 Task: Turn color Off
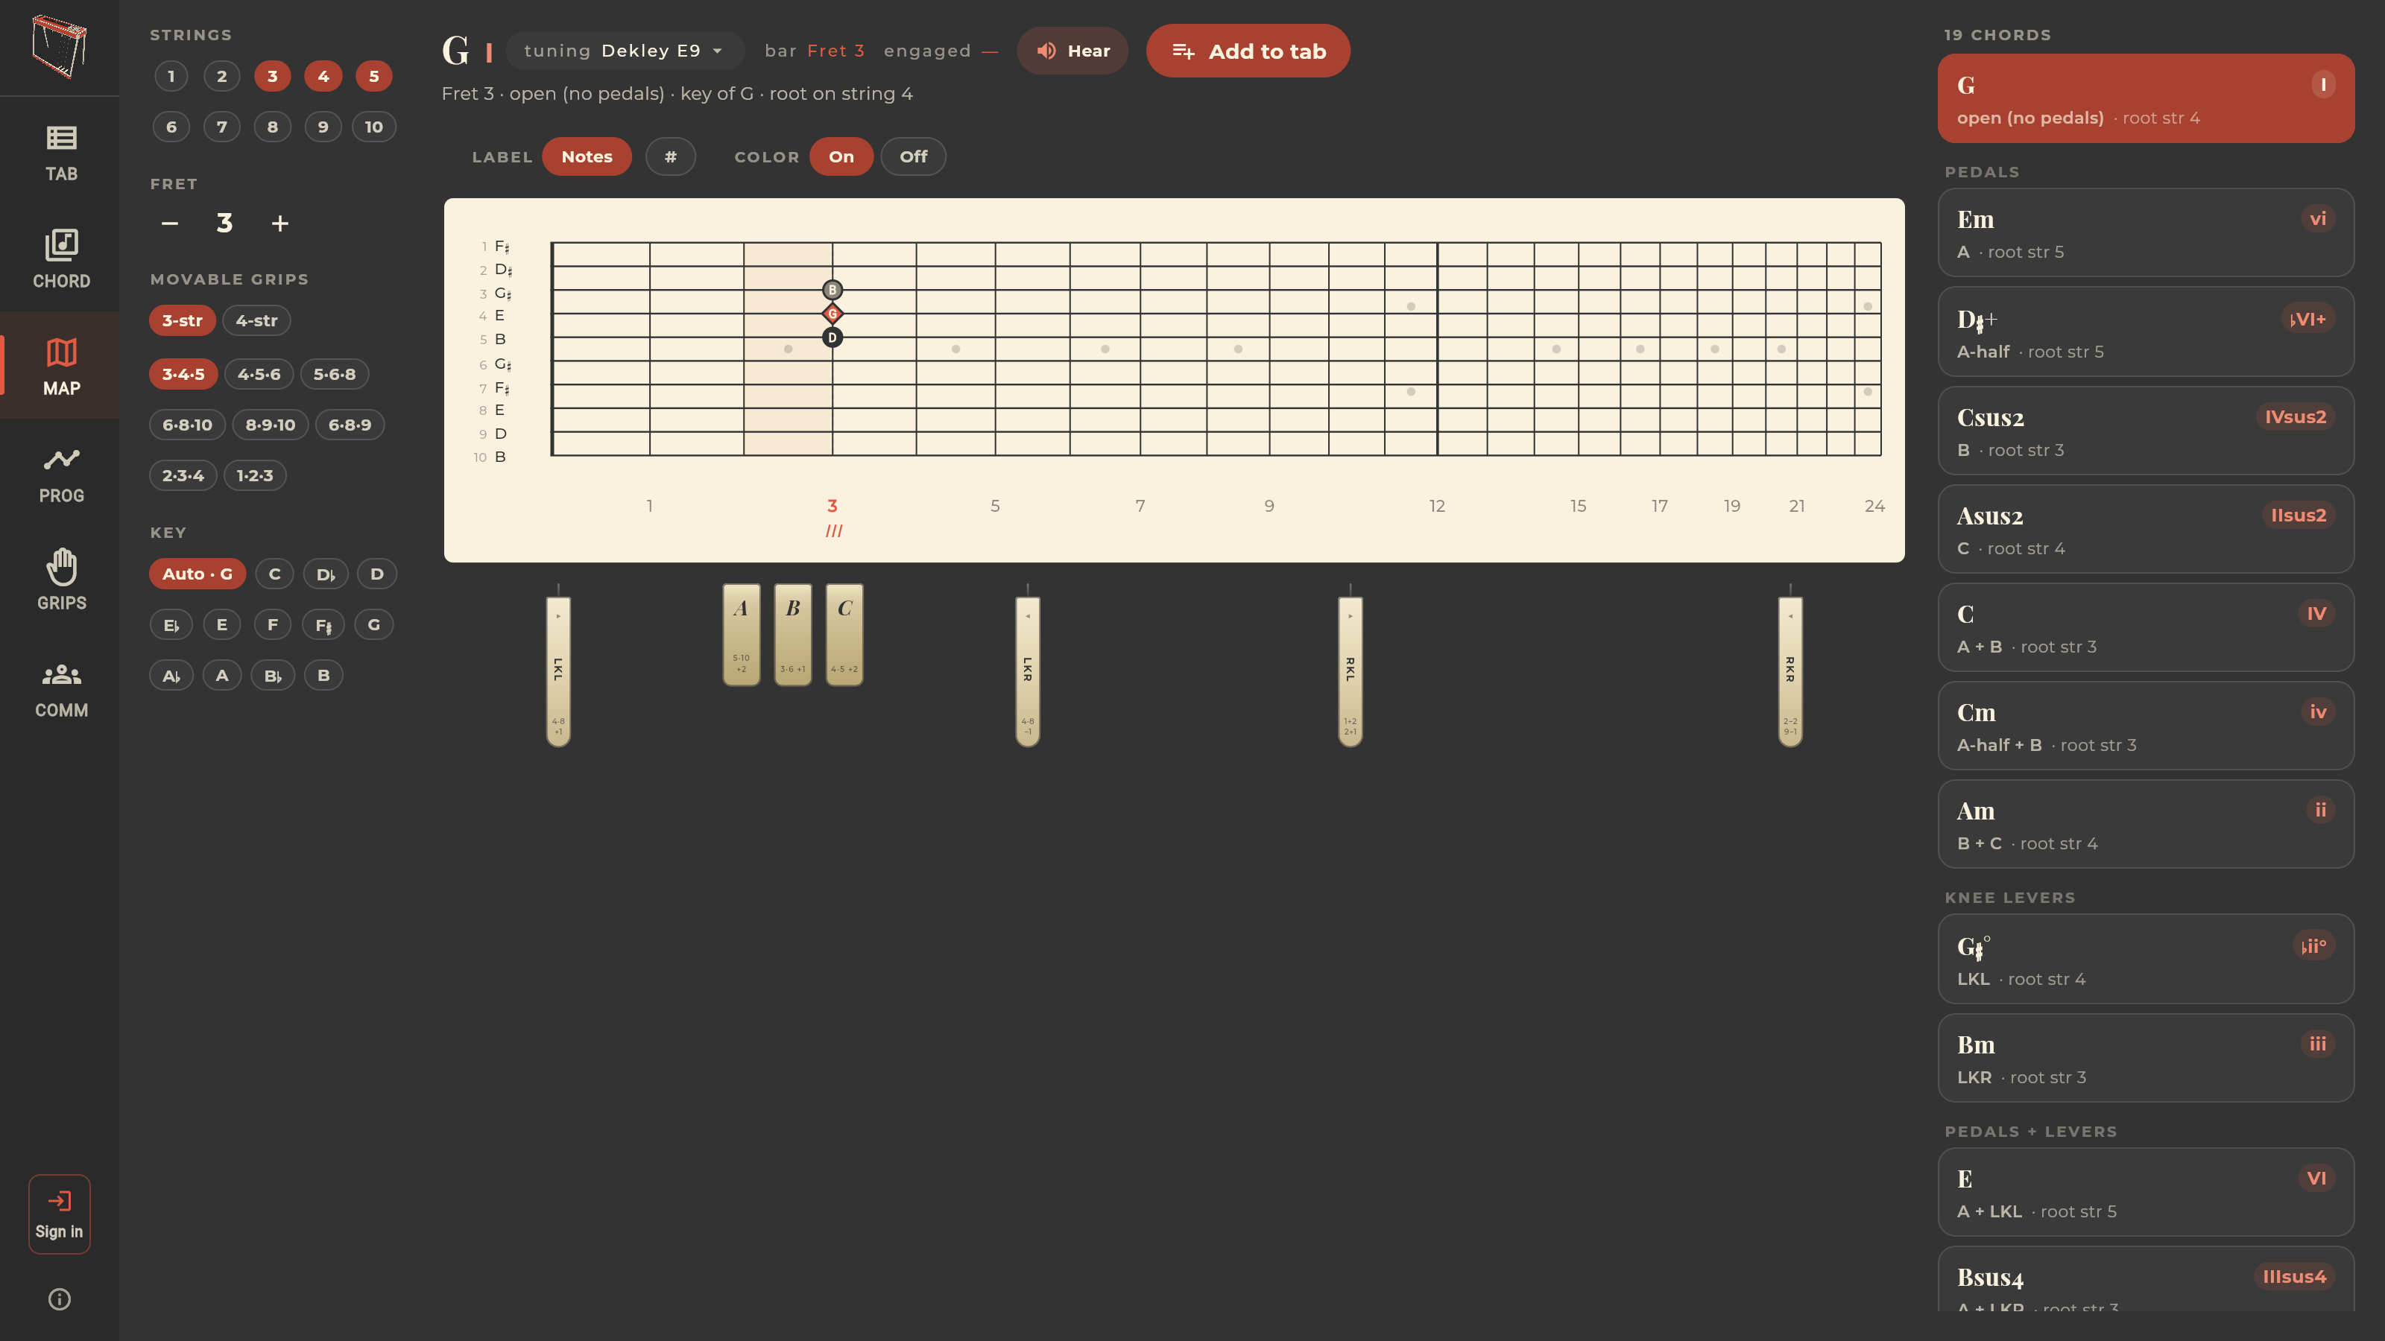click(x=913, y=156)
